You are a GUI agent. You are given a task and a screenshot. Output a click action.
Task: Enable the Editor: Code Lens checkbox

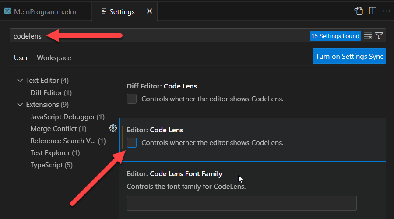pos(132,142)
